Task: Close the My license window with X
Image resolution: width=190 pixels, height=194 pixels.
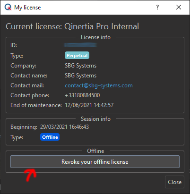Action: tap(179, 7)
